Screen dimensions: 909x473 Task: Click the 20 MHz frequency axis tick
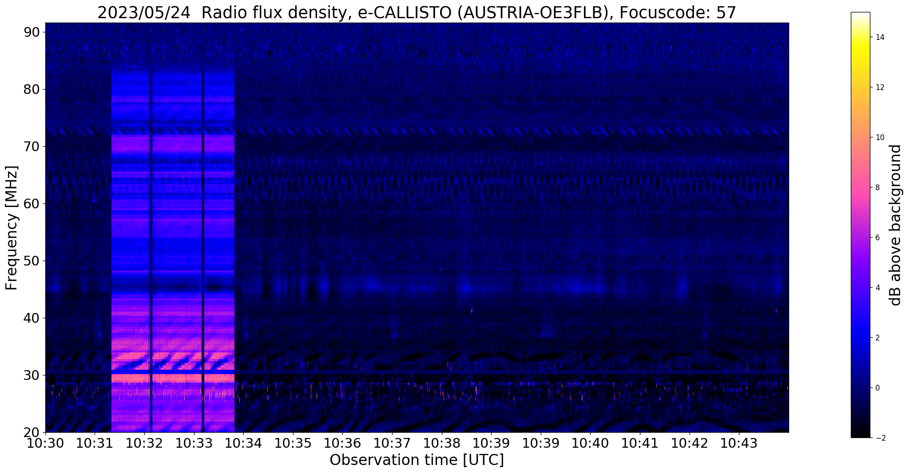click(x=32, y=432)
